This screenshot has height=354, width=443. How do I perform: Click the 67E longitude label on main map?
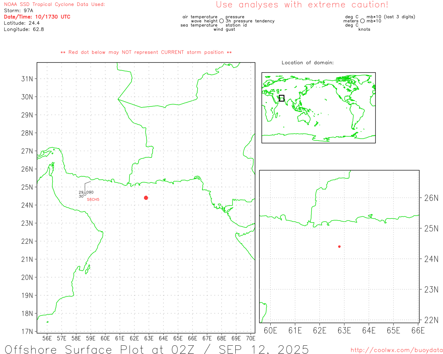click(207, 338)
